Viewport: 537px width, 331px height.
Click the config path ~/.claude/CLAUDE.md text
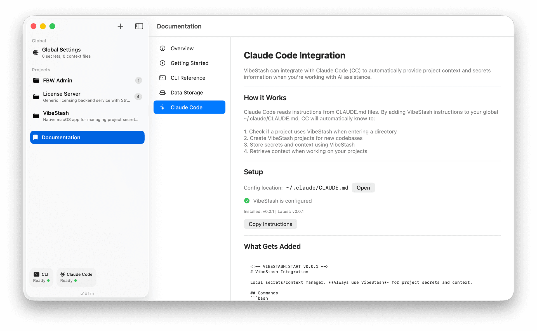pos(317,188)
